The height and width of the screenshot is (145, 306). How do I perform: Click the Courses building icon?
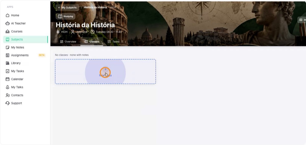point(7,31)
